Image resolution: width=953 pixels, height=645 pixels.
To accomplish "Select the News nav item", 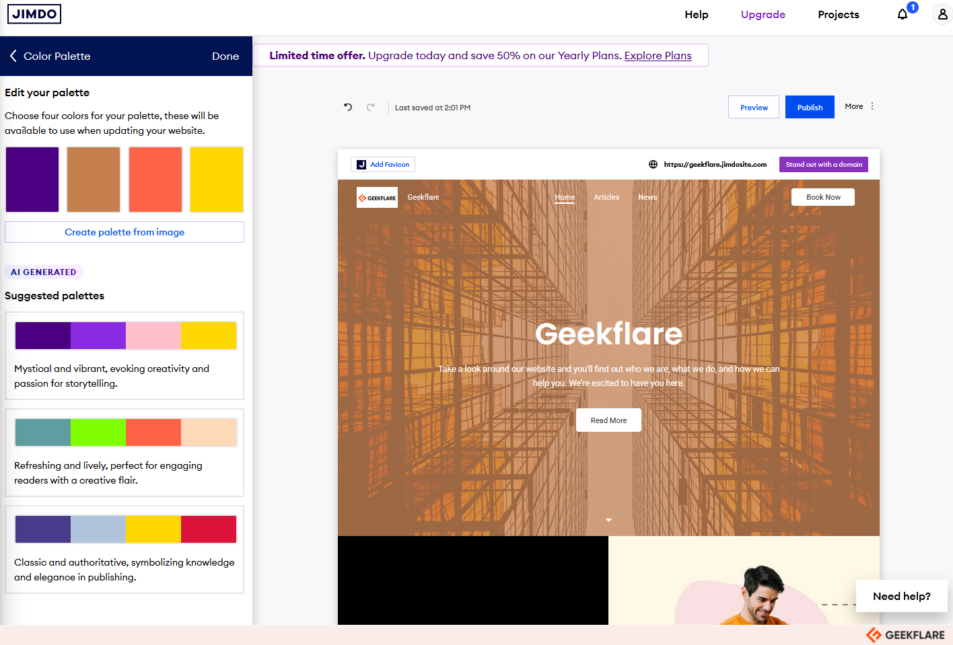I will 647,197.
